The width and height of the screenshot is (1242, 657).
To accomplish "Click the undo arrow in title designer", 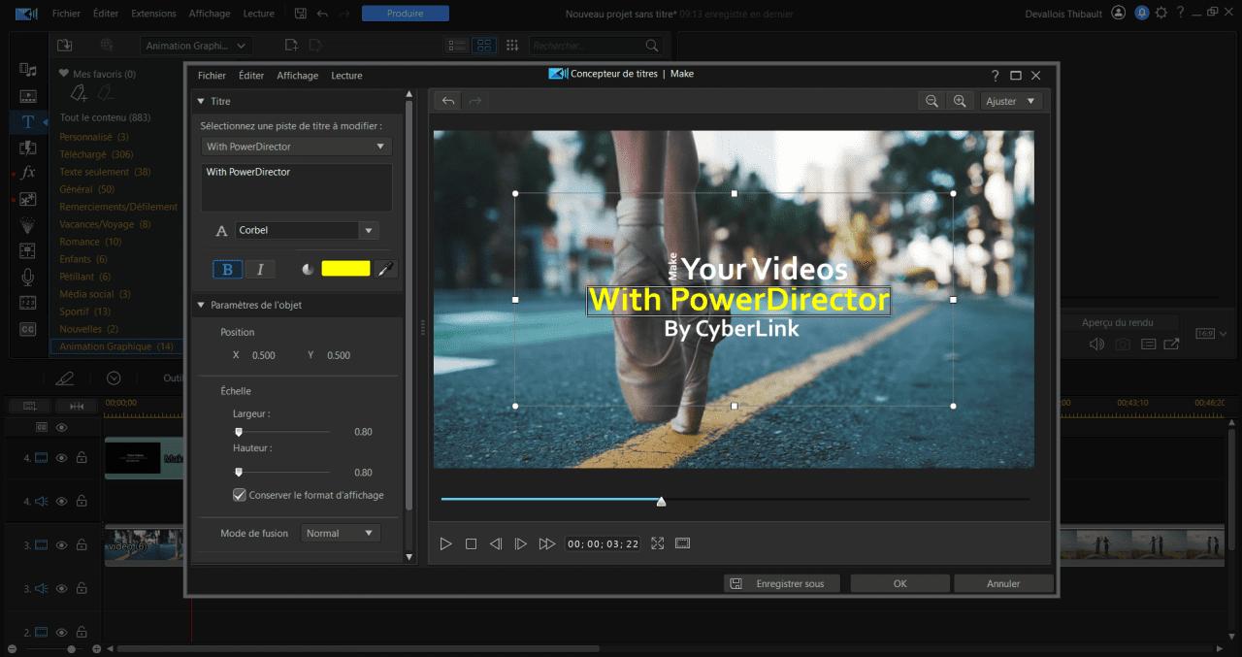I will (x=447, y=101).
